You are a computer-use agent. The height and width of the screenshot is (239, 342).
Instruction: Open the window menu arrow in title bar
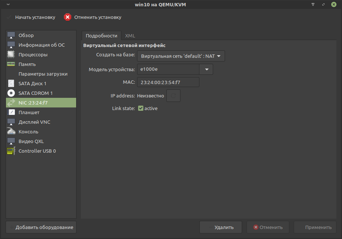tap(9, 4)
